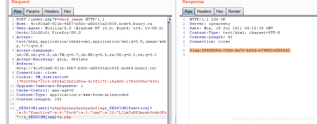Click the response Connection: close line

pyautogui.click(x=210, y=42)
